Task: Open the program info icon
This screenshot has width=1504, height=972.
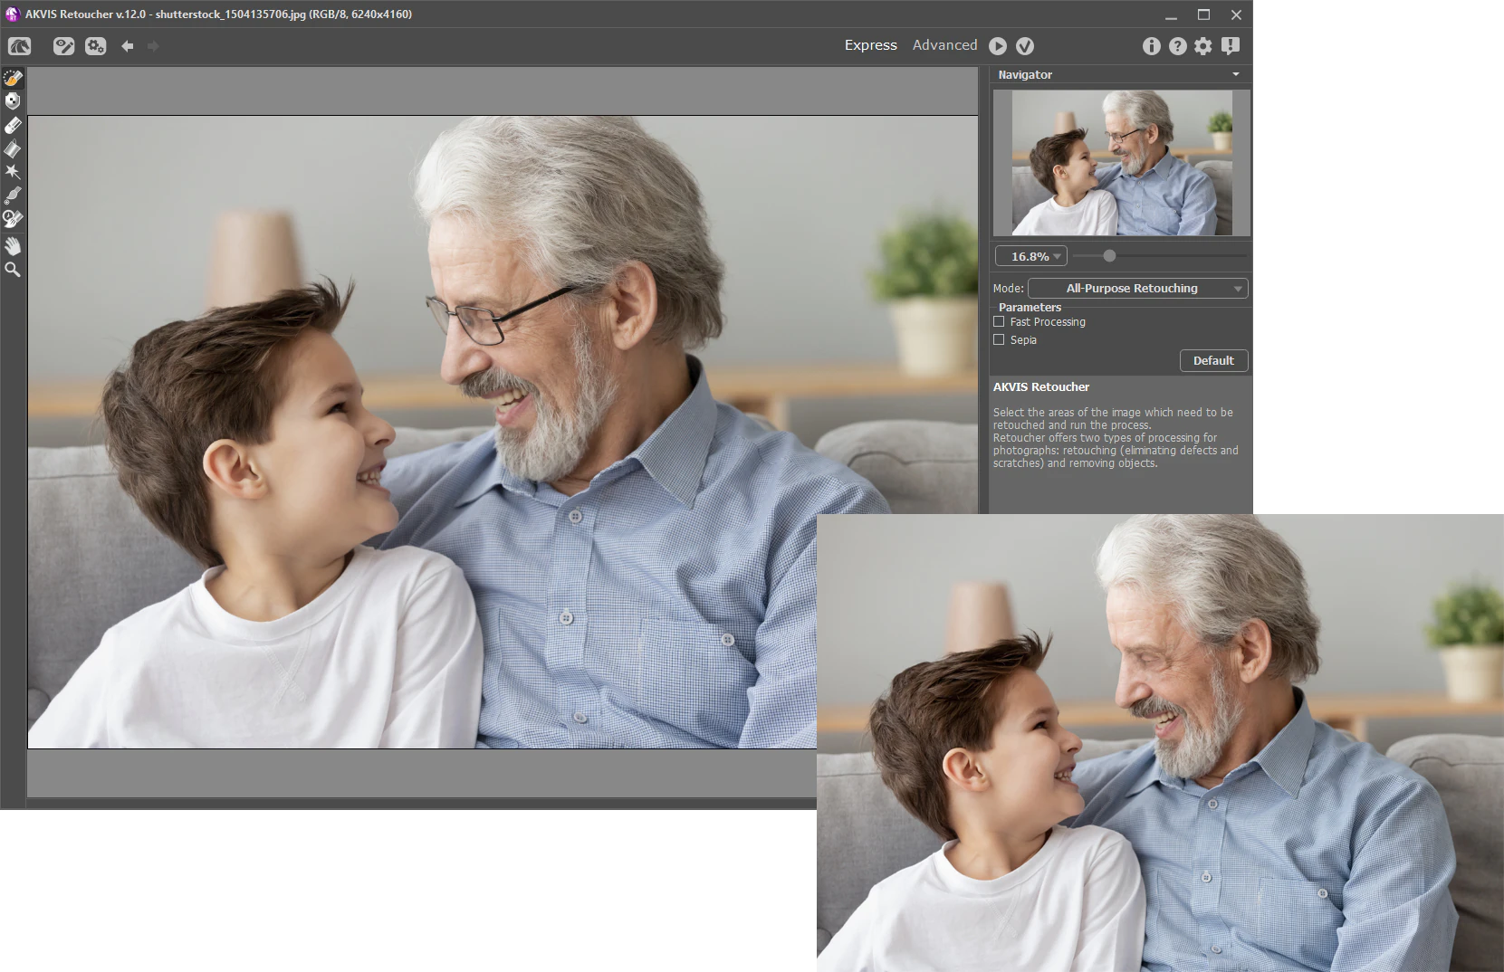Action: [x=1151, y=46]
